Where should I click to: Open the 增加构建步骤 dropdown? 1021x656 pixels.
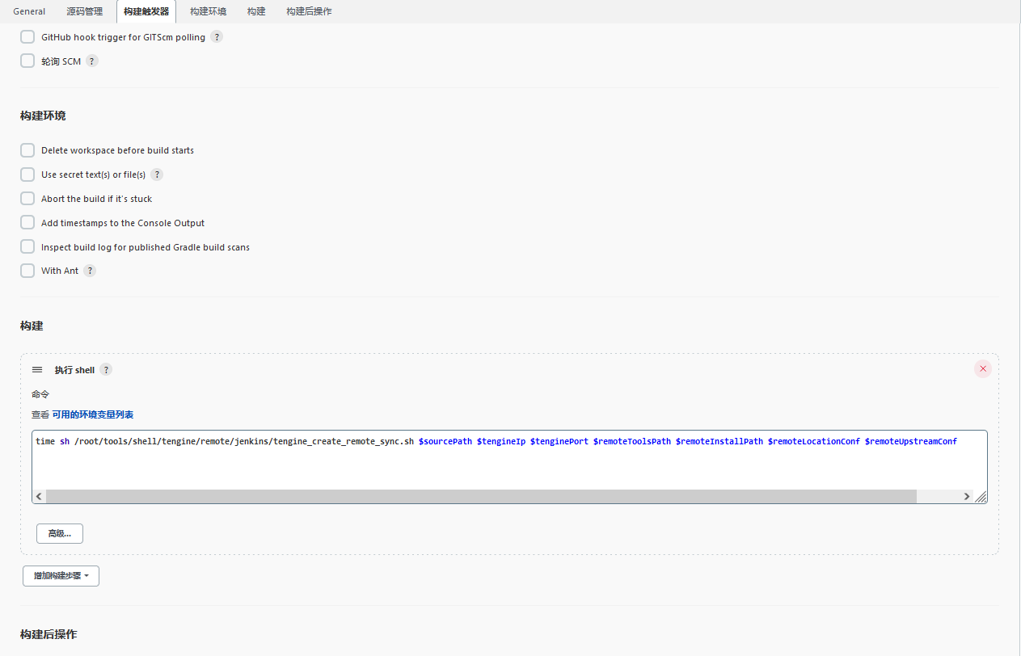pyautogui.click(x=61, y=576)
